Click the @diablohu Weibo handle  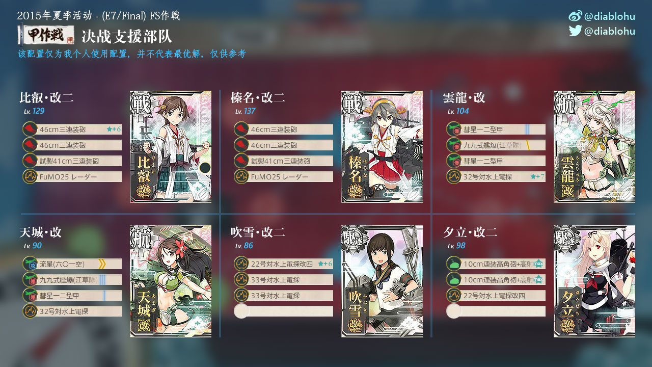610,16
